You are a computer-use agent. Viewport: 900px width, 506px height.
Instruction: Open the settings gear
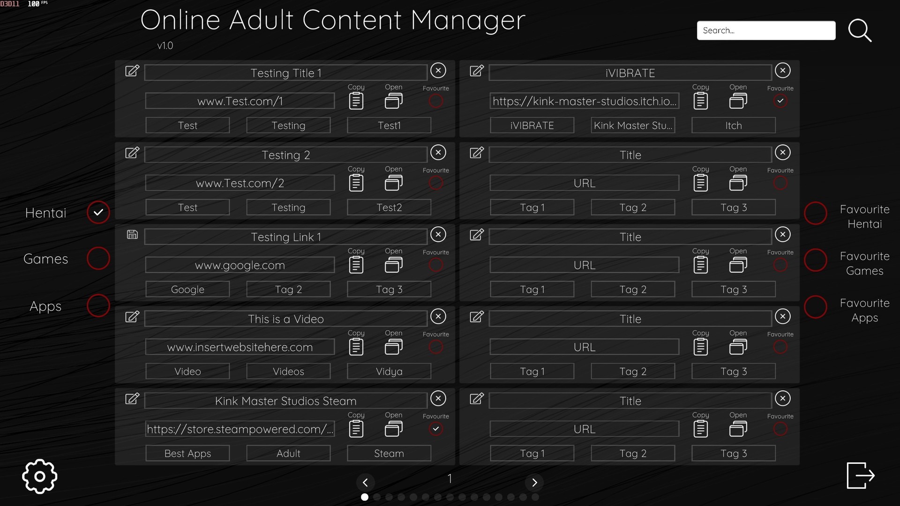(x=39, y=476)
